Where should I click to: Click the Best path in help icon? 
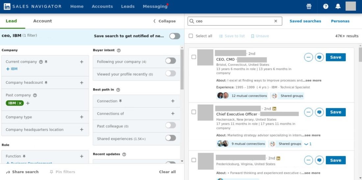click(x=118, y=90)
